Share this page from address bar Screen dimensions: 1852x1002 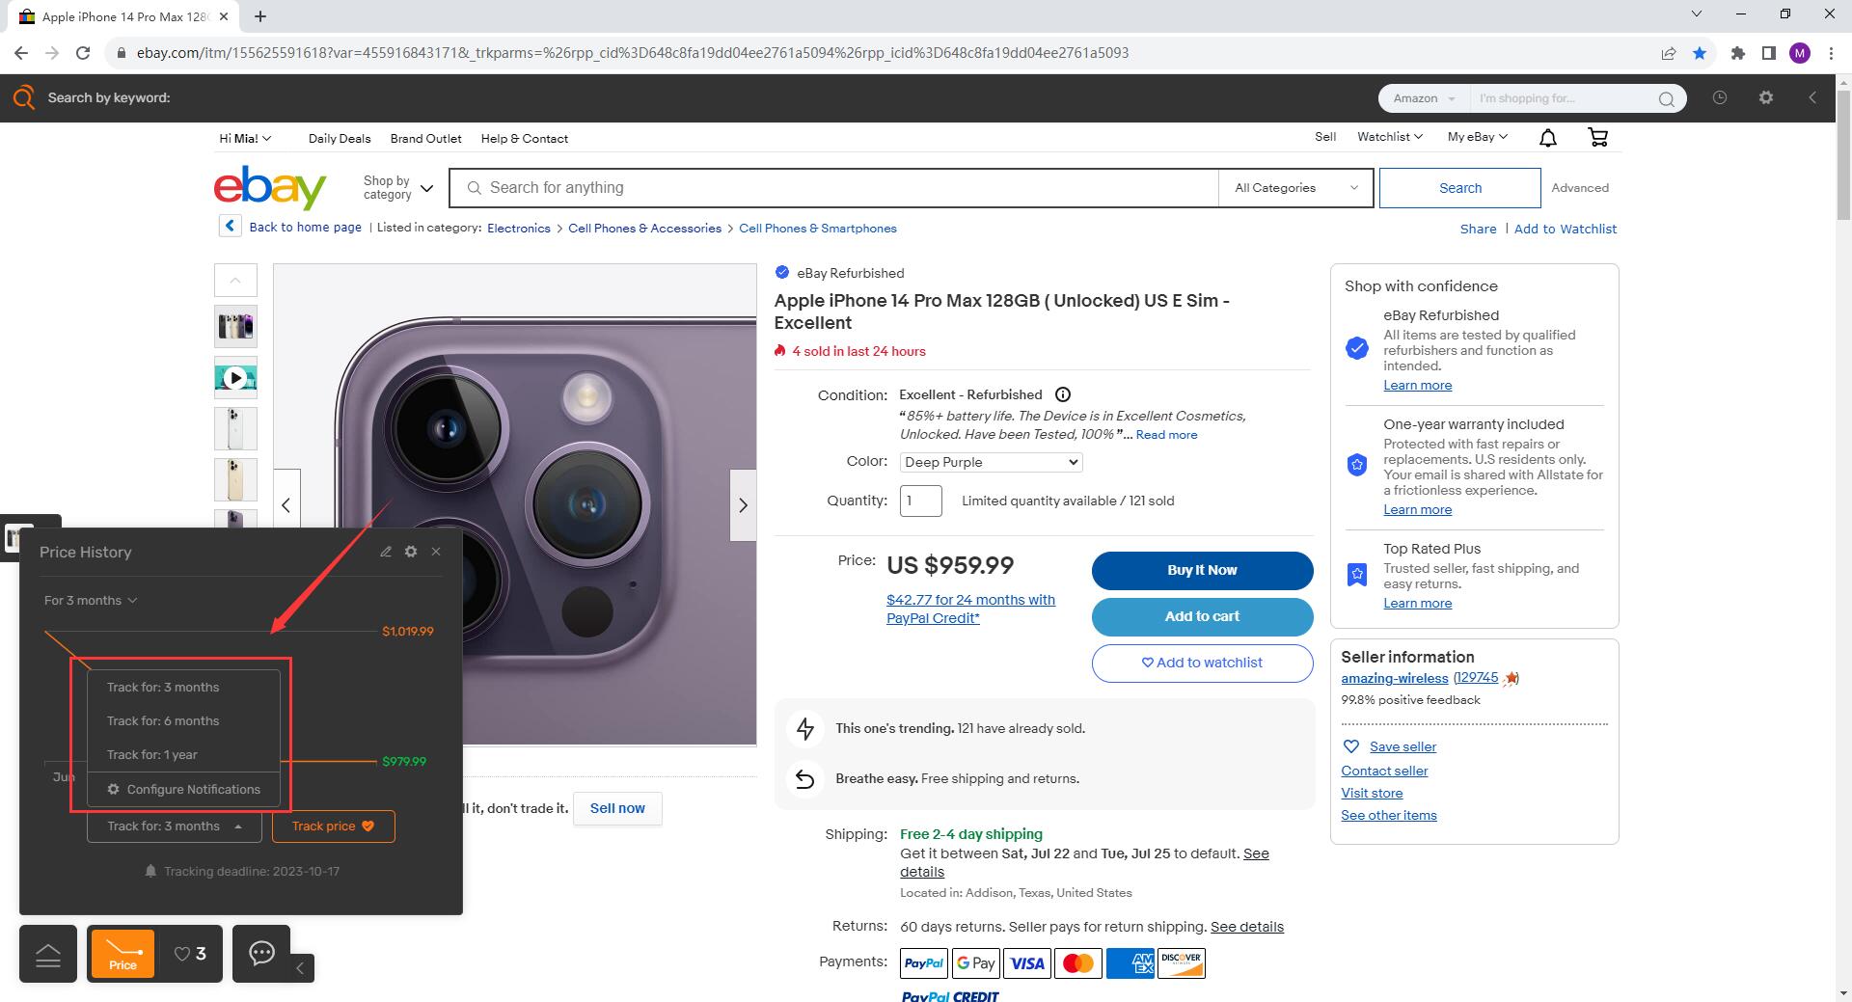1669,53
